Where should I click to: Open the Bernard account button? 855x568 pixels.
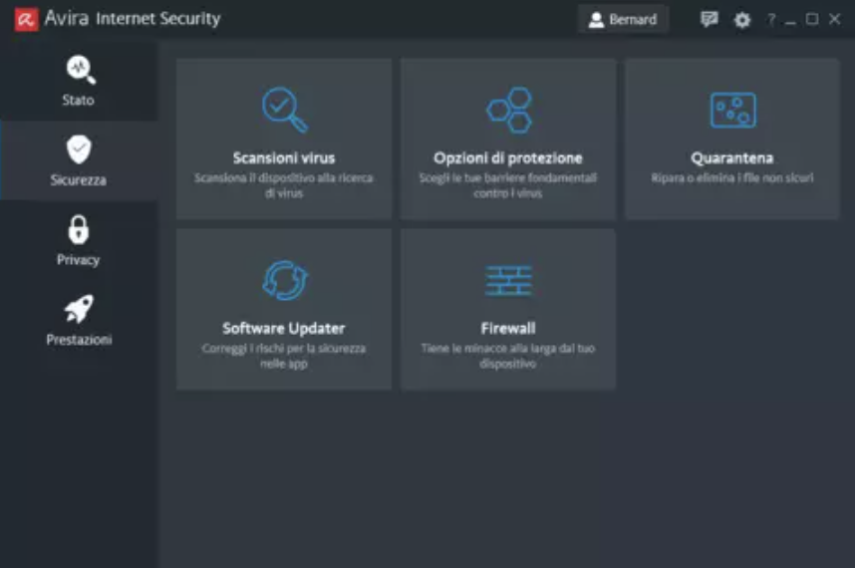623,19
